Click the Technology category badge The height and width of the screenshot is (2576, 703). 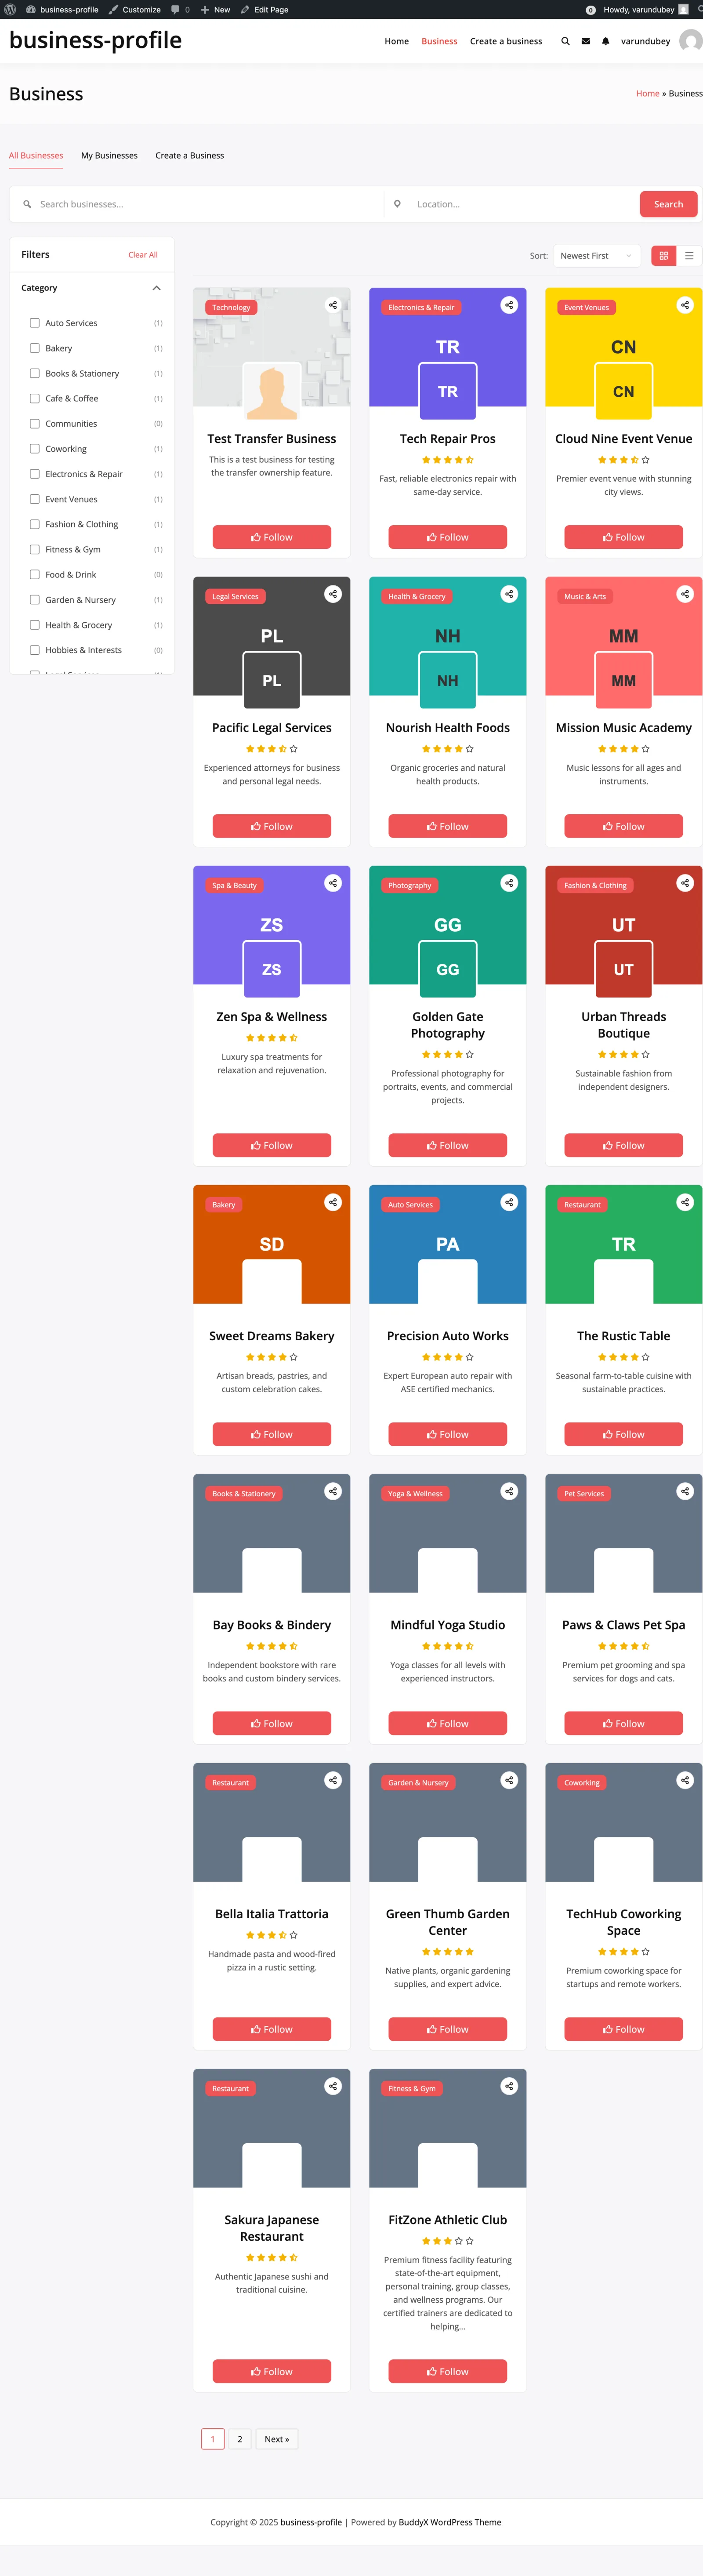[x=231, y=307]
